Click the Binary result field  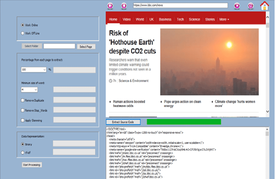click(x=74, y=143)
